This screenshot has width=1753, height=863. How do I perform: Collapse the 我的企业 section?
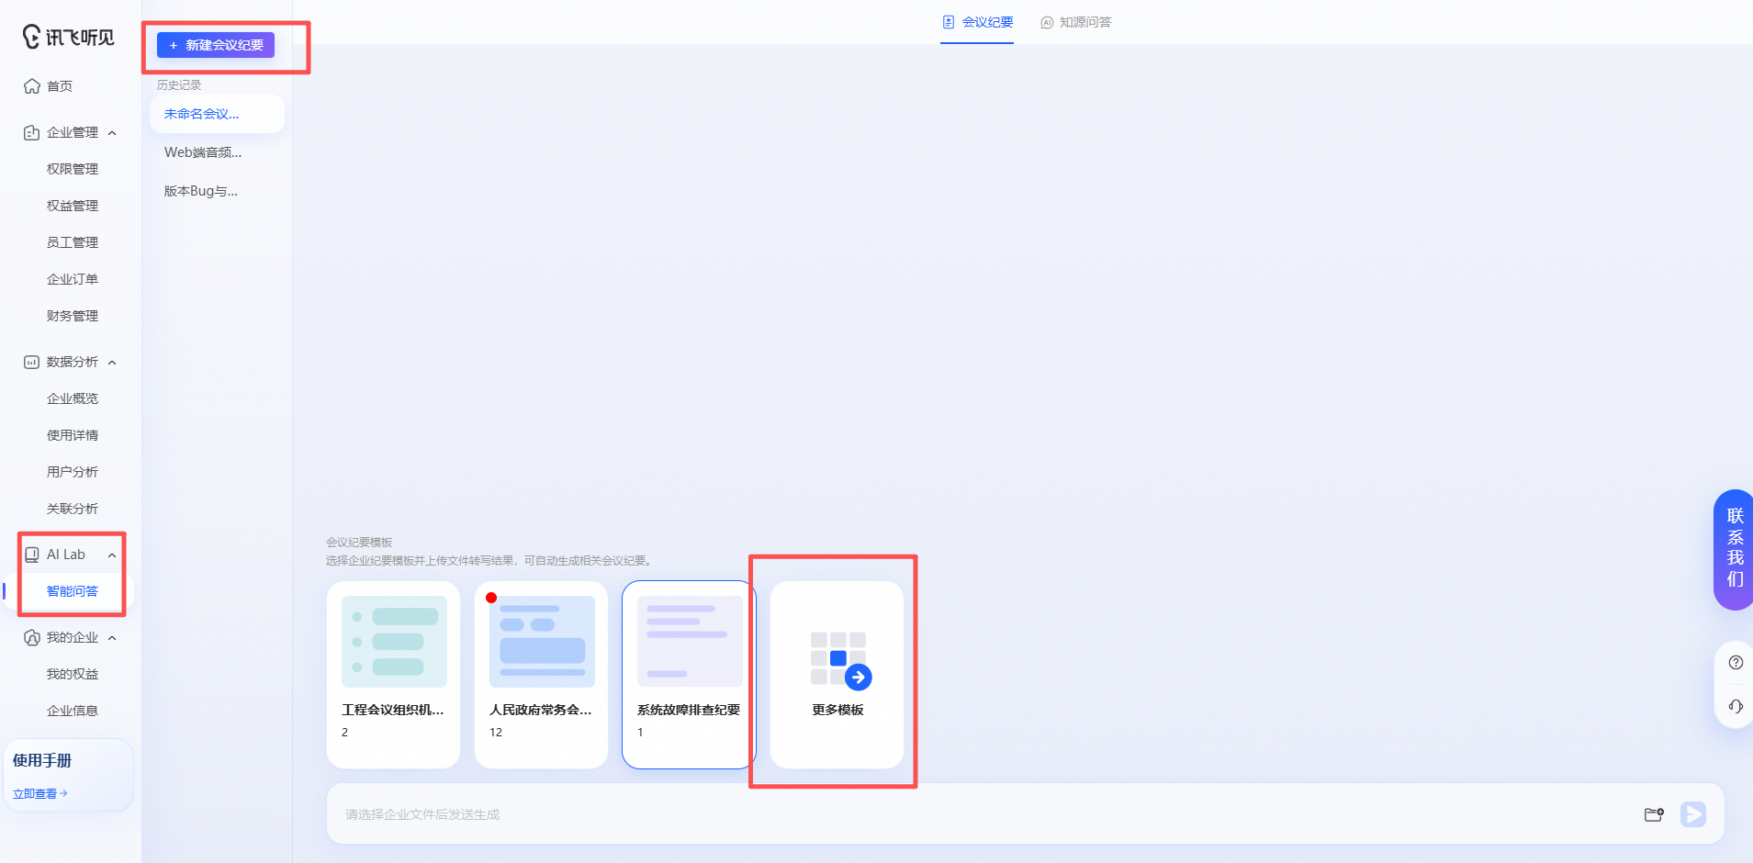[x=112, y=638]
